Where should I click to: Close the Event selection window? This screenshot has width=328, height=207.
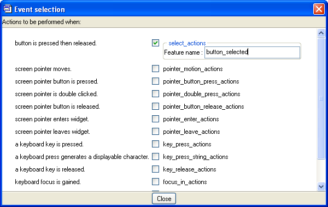point(319,9)
